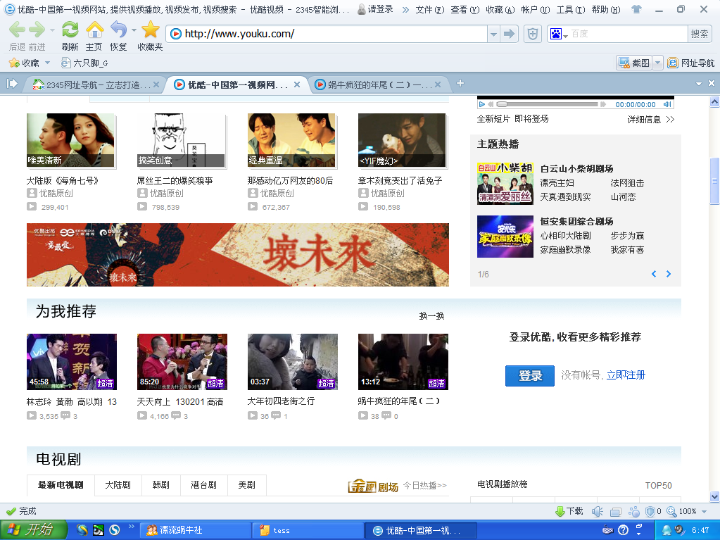Open the 白云山小柴胡剧场 link
This screenshot has width=720, height=540.
[576, 169]
